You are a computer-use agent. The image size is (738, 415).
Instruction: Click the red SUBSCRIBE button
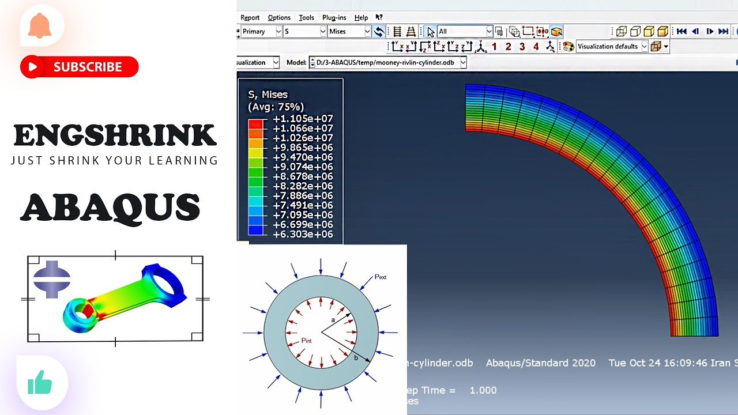tap(80, 67)
